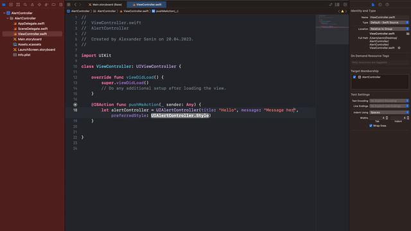Select ViewController.swift in navigator
Screen dimensions: 411x231
[32, 34]
